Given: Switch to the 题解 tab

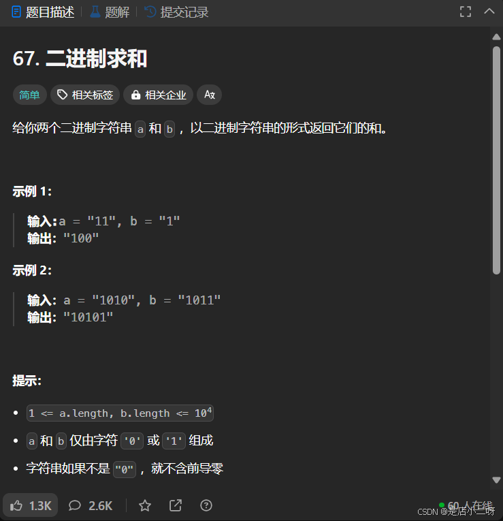Looking at the screenshot, I should pyautogui.click(x=110, y=12).
